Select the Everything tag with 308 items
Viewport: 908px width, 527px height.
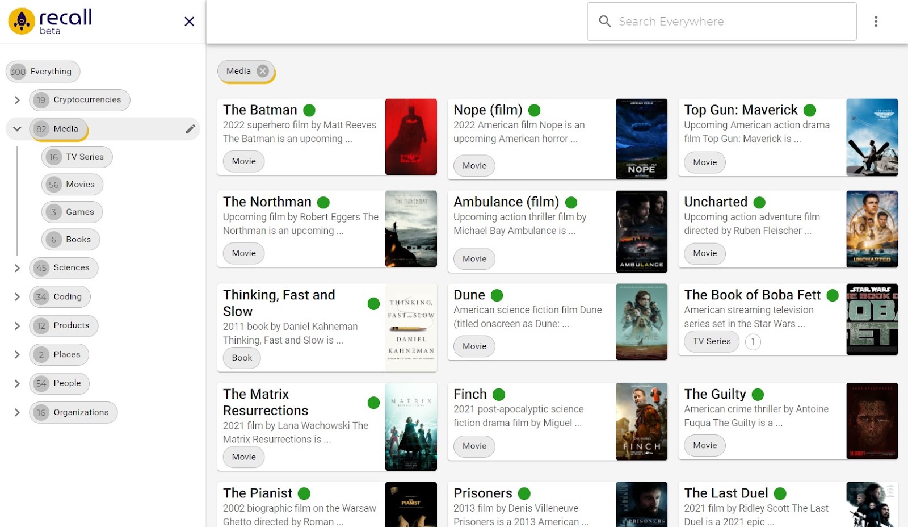click(43, 72)
